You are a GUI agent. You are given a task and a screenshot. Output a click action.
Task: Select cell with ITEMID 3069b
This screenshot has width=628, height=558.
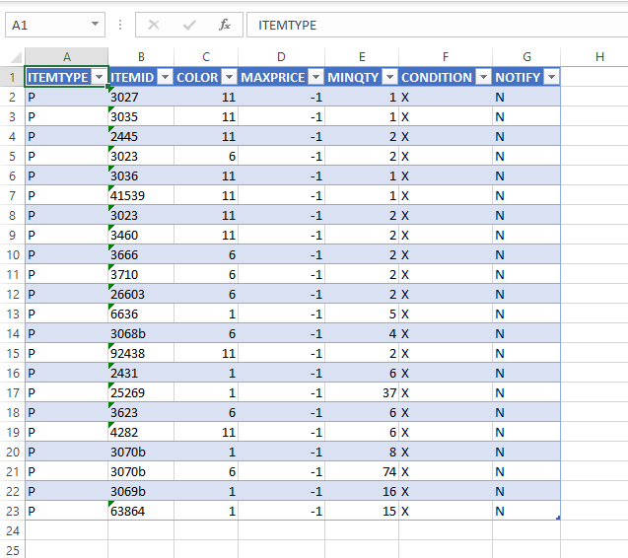coord(141,491)
